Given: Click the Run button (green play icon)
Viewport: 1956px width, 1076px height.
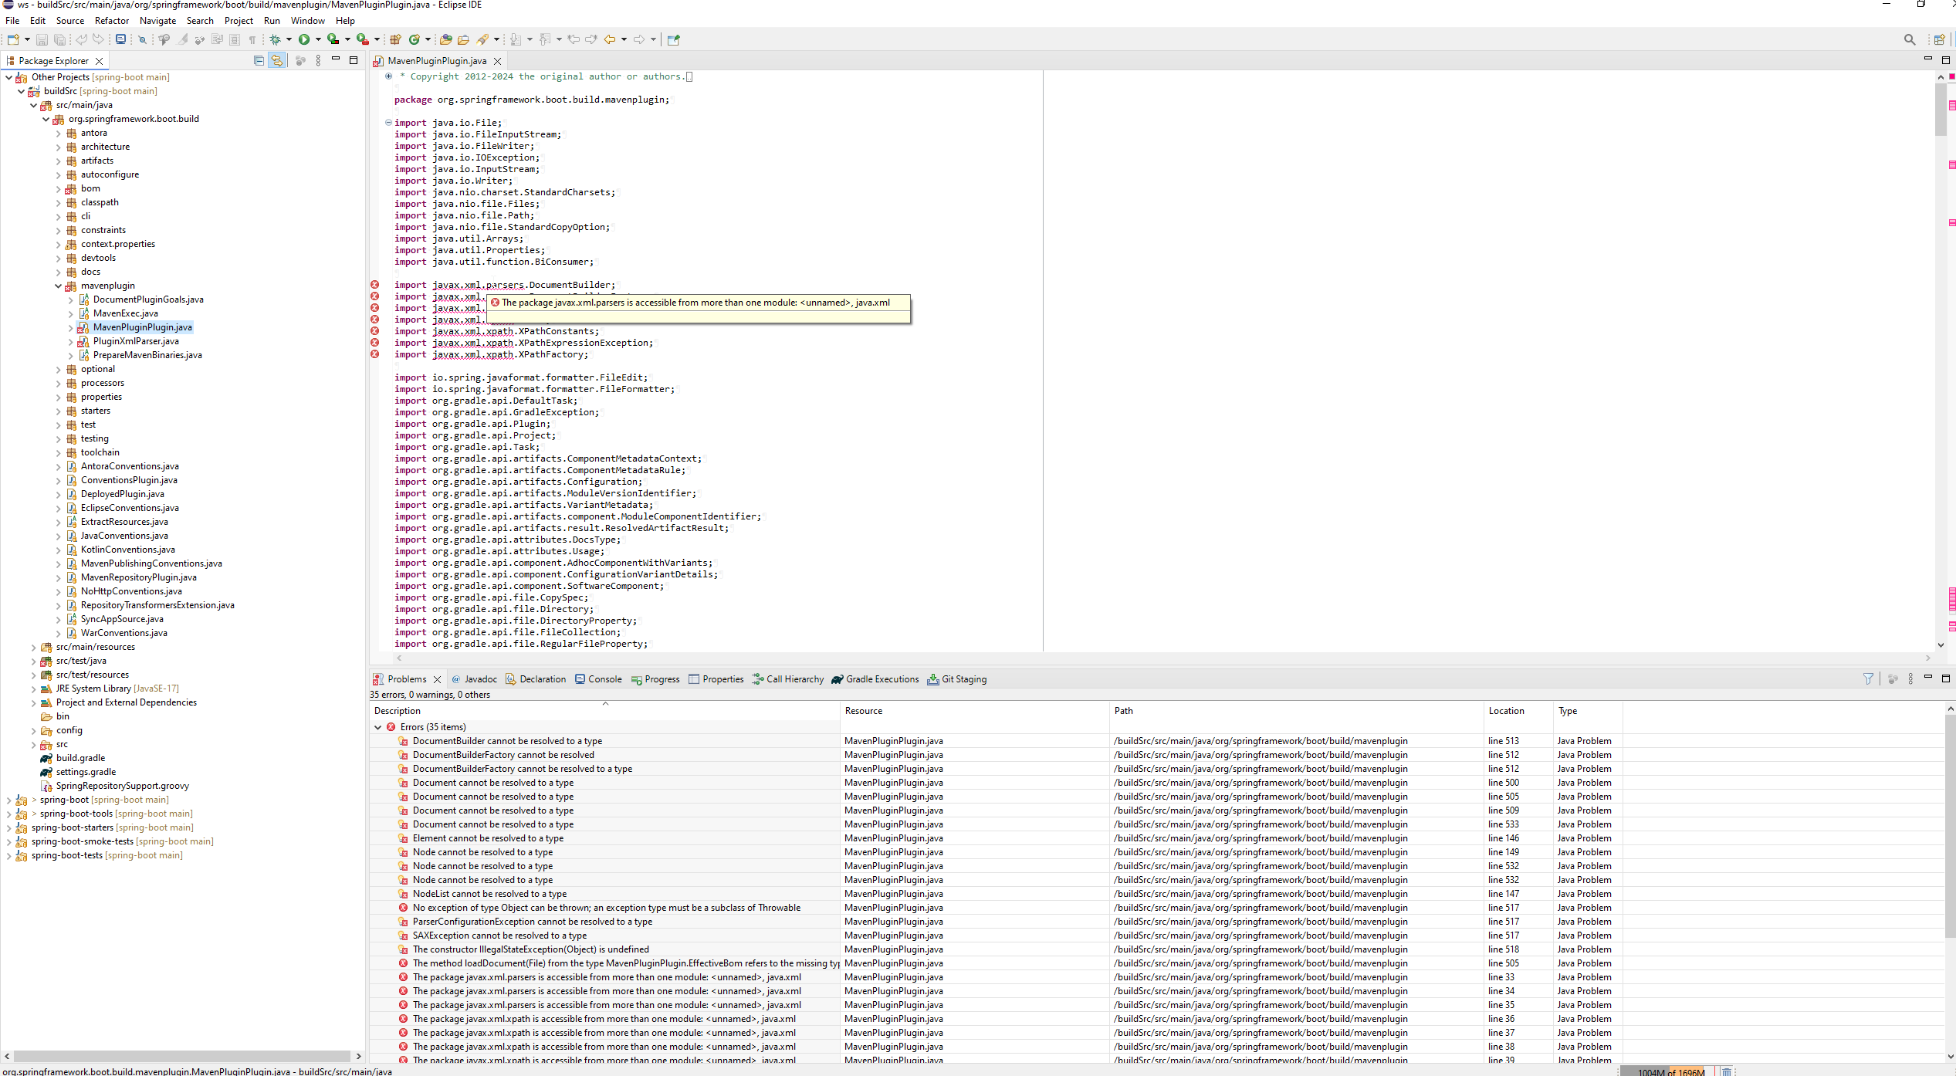Looking at the screenshot, I should 303,39.
